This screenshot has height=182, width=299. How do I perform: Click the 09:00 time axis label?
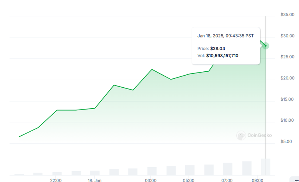257,180
